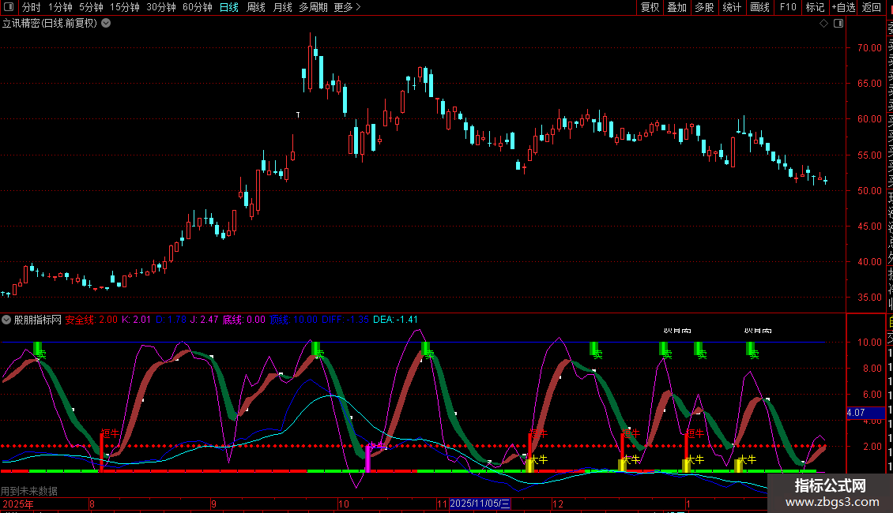Screen dimensions: 893x513
Task: Click the first green 卖 sell marker
Action: (38, 349)
